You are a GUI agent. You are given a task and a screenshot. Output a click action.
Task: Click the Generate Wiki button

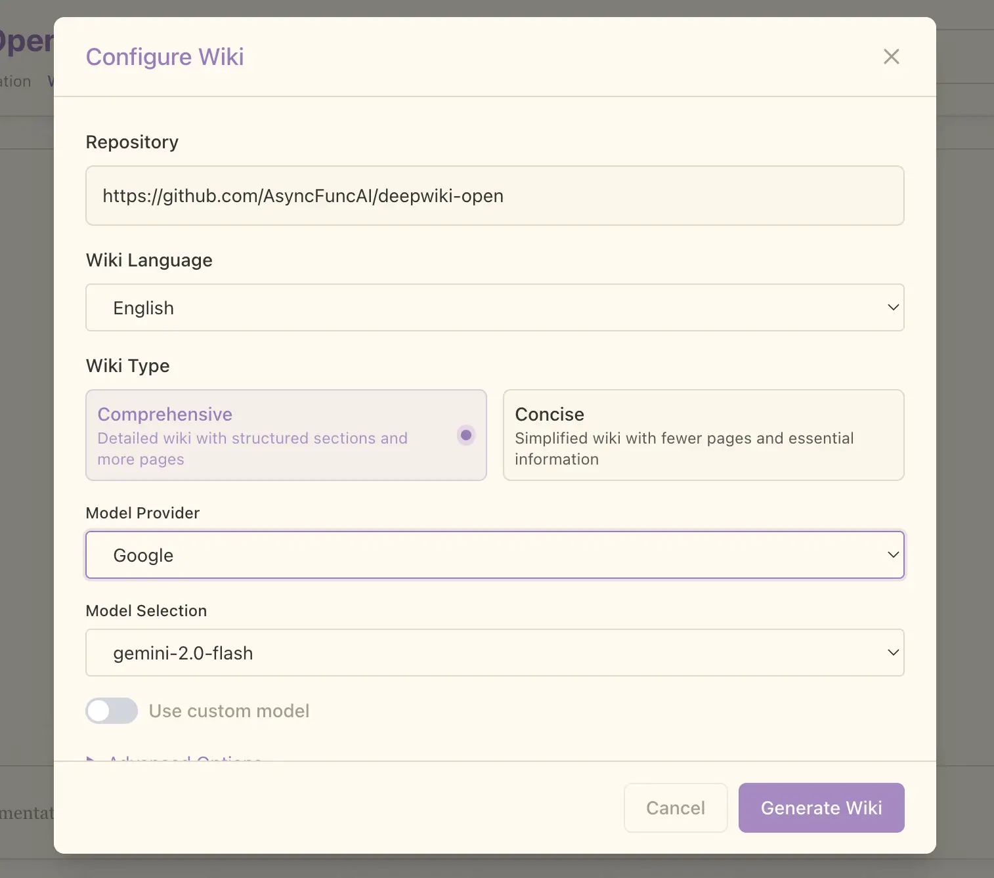coord(821,808)
